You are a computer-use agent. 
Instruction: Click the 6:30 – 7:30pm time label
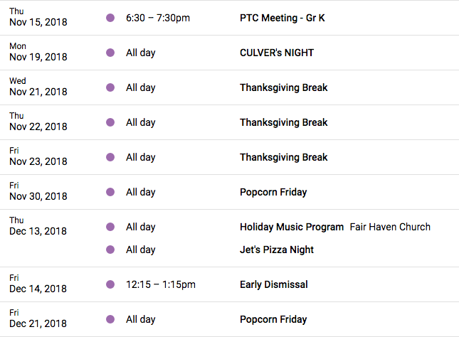(x=158, y=18)
